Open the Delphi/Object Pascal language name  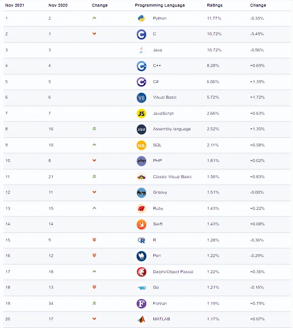[173, 272]
